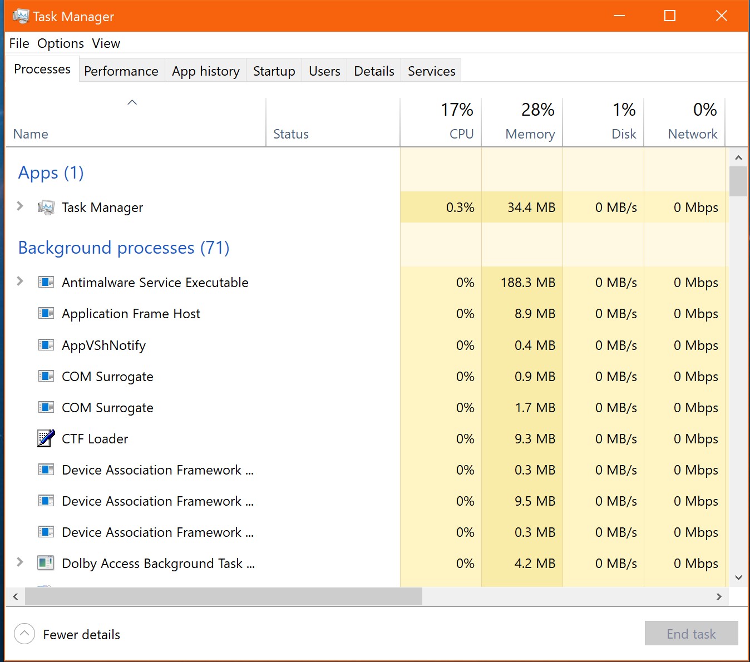The width and height of the screenshot is (750, 662).
Task: Select the Processes tab
Action: coord(42,69)
